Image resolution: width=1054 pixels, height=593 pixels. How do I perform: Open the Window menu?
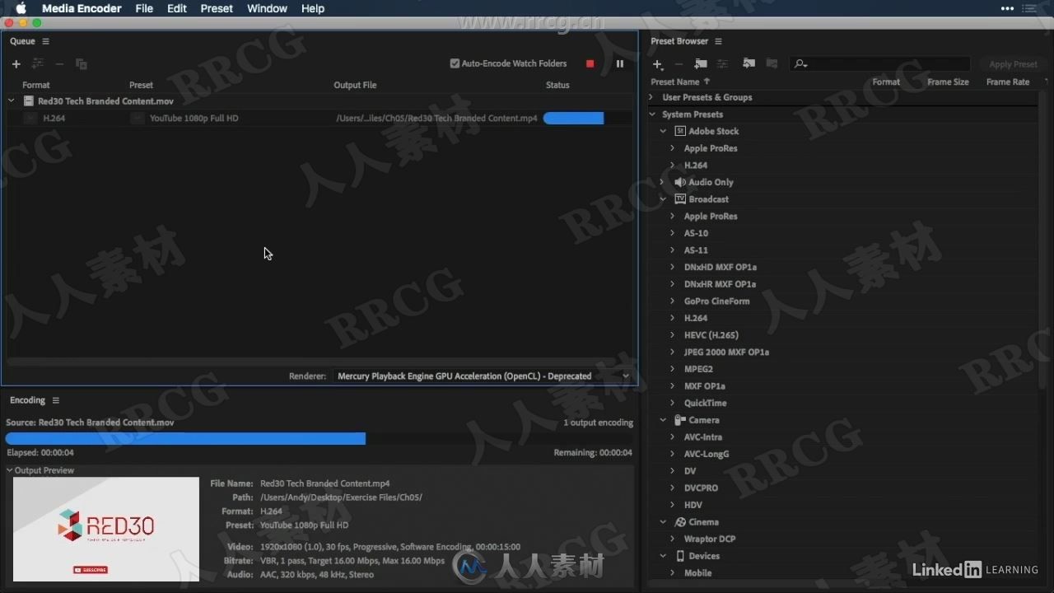[267, 8]
